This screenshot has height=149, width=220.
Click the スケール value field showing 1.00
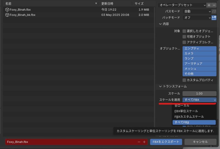click(199, 94)
